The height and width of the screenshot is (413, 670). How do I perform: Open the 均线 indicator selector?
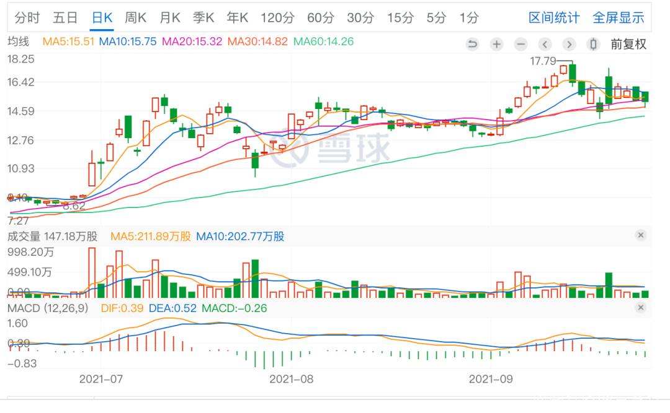click(x=19, y=42)
